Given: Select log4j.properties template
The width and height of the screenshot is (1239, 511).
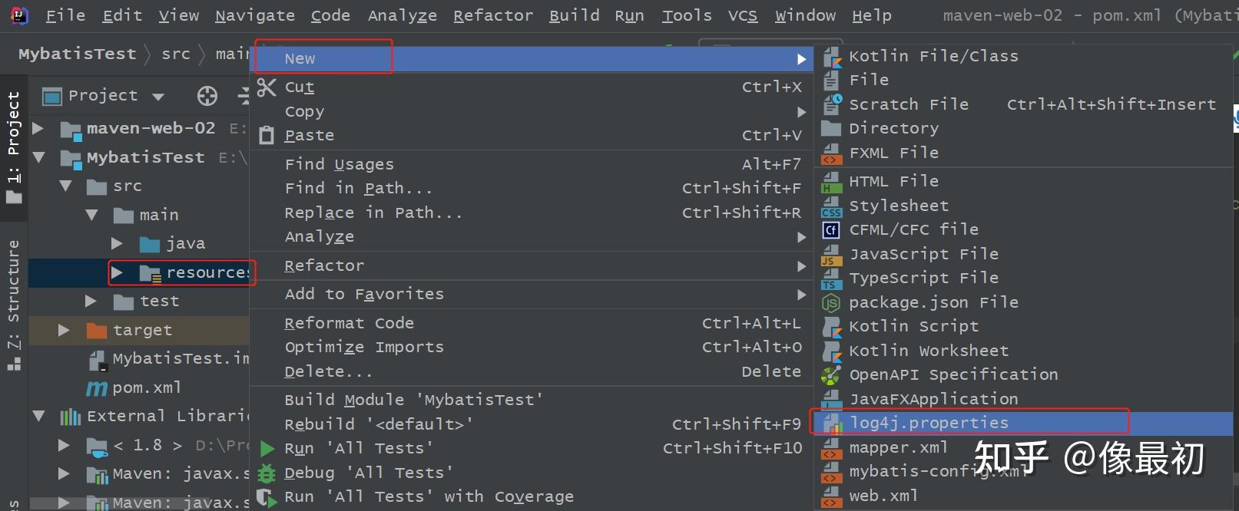Looking at the screenshot, I should point(1023,423).
